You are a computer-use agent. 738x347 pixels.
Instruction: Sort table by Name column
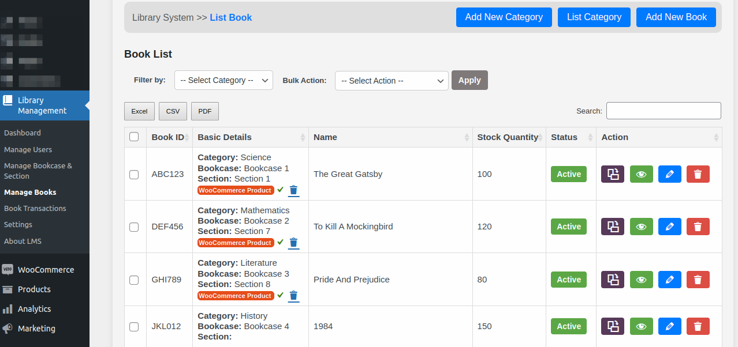(390, 137)
